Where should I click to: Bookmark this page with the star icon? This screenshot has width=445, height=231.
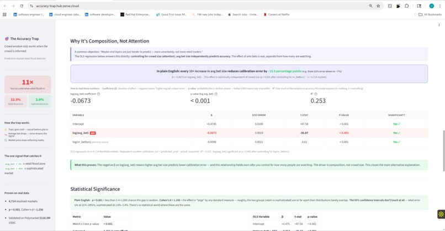click(x=378, y=6)
